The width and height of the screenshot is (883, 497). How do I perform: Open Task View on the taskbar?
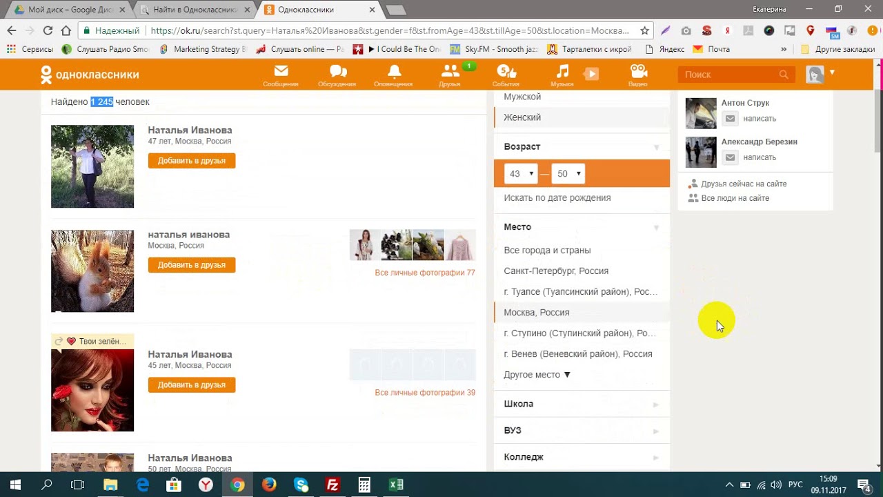click(78, 485)
